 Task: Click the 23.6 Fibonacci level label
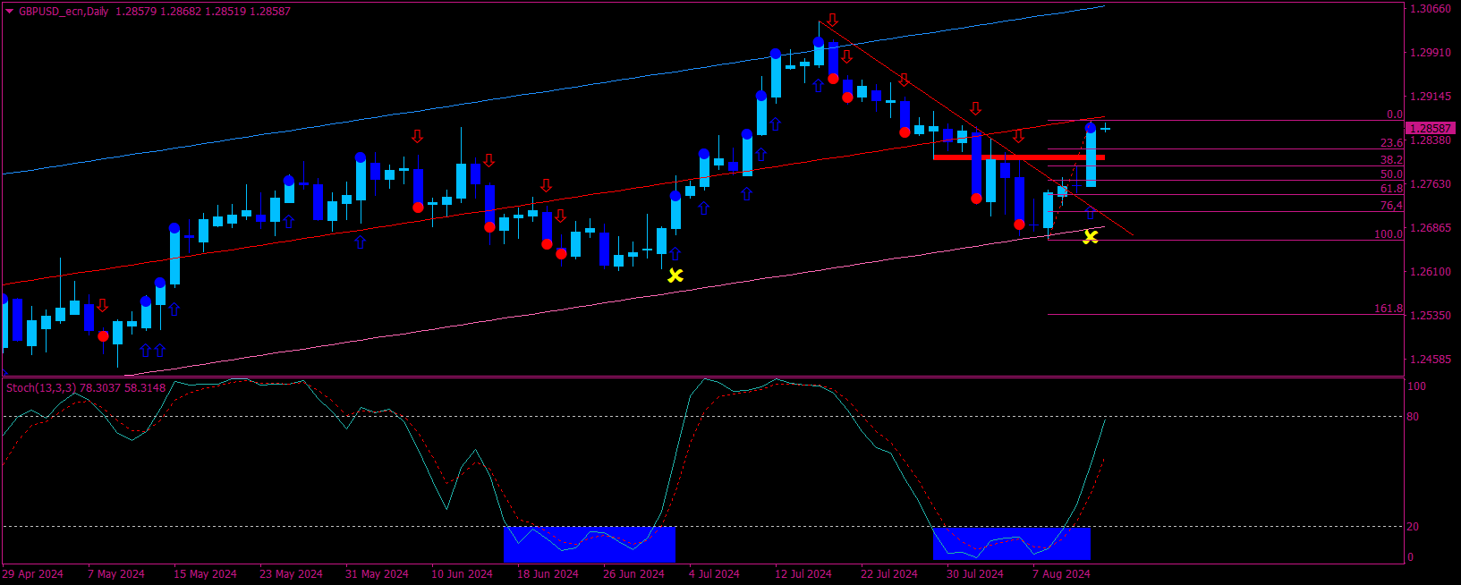(x=1391, y=143)
